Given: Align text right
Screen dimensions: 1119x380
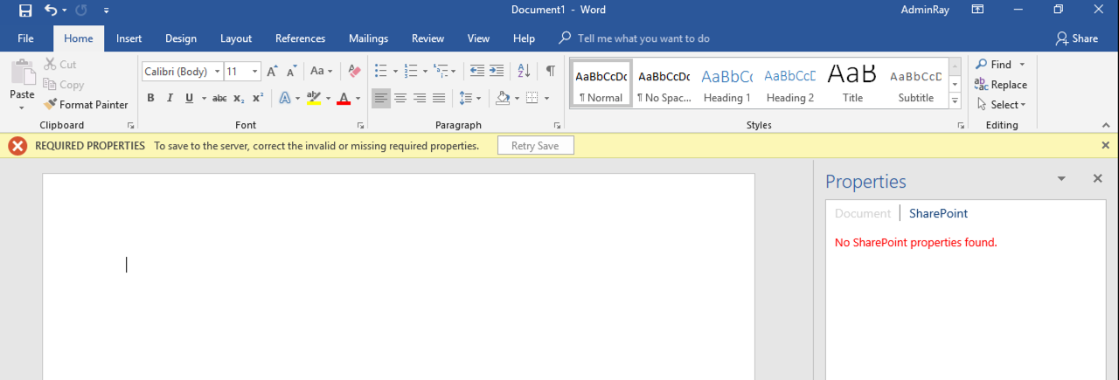Looking at the screenshot, I should (x=420, y=98).
